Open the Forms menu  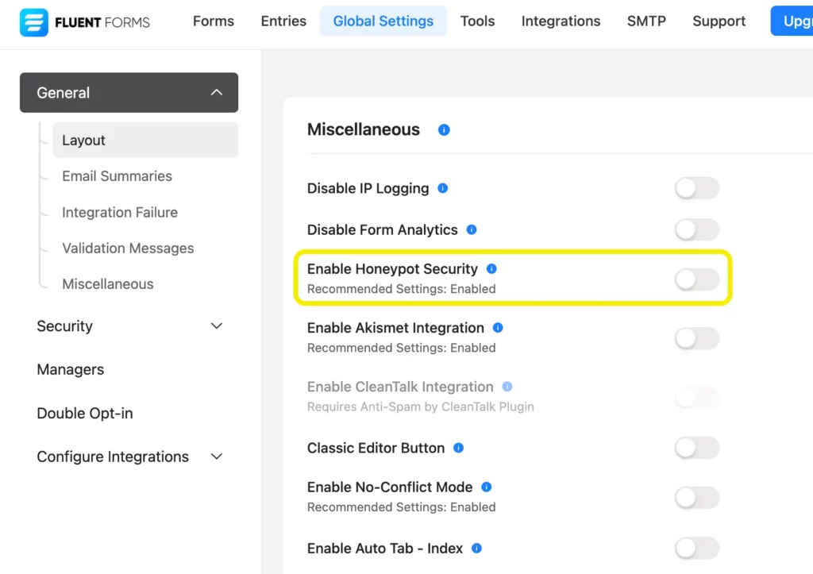(214, 21)
